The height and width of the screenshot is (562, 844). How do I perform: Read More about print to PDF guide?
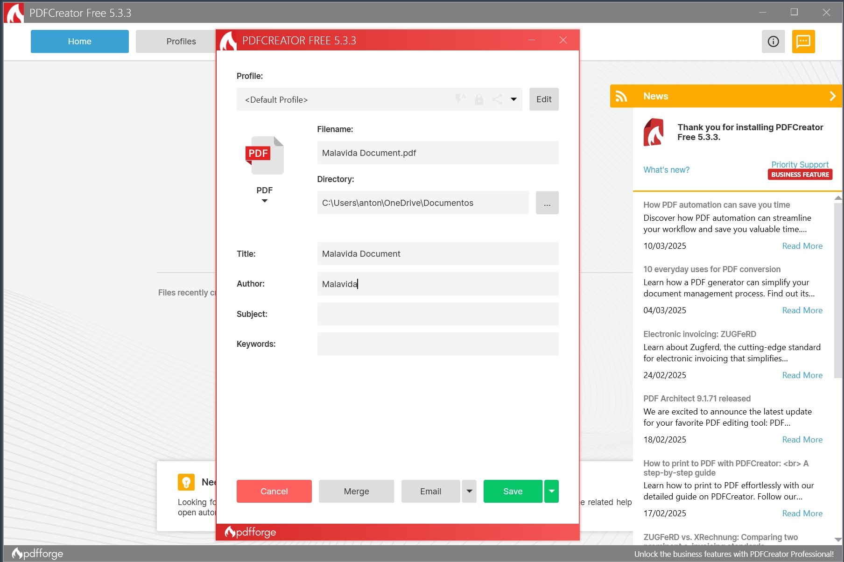[x=802, y=513]
